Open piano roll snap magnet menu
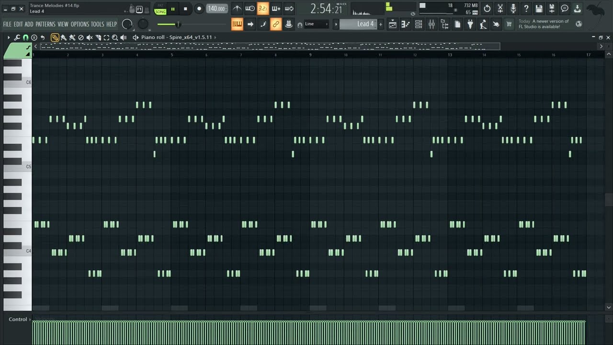 tap(25, 37)
